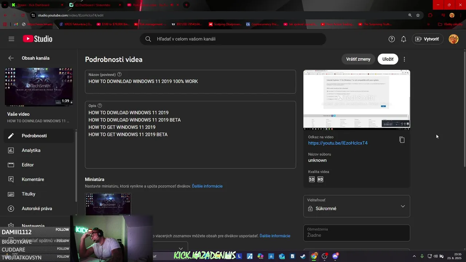Click the help icon beside Opis
466x262 pixels.
point(100,106)
